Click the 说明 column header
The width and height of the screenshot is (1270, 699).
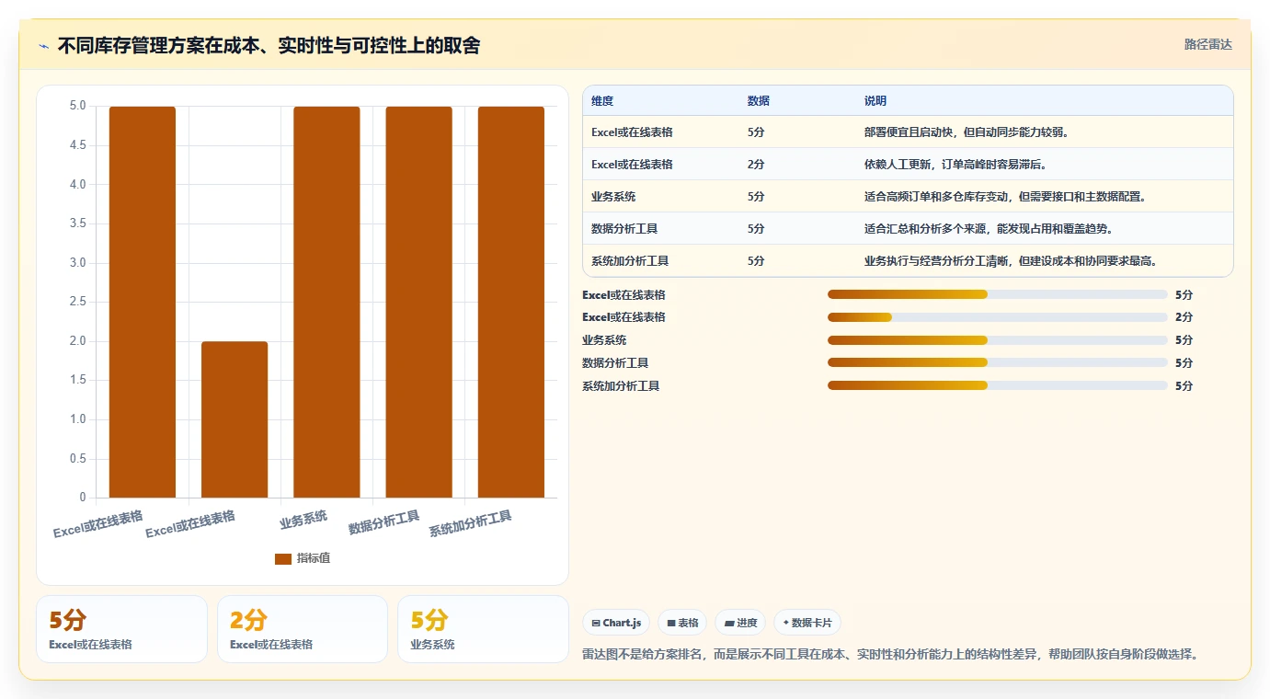click(x=875, y=100)
